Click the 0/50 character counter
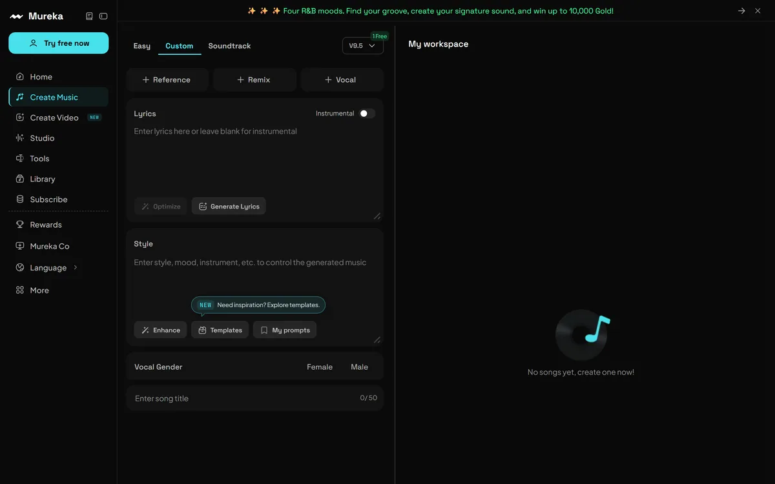 click(368, 398)
